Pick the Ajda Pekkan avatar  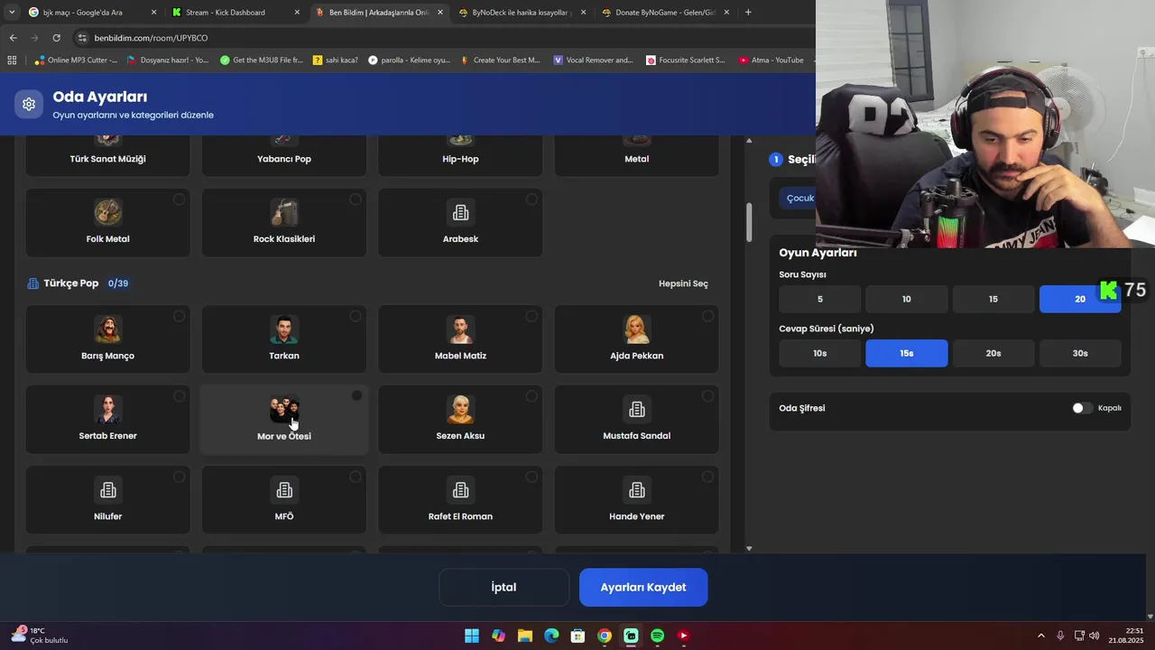pyautogui.click(x=637, y=330)
